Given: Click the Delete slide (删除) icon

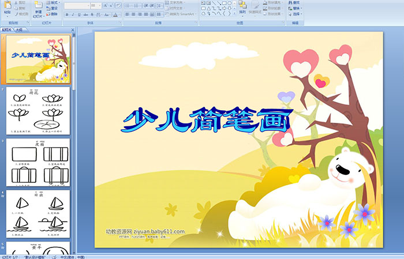Looking at the screenshot, I should pos(54,14).
